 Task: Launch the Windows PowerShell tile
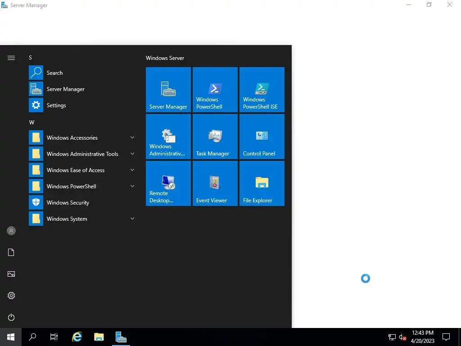[x=215, y=90]
